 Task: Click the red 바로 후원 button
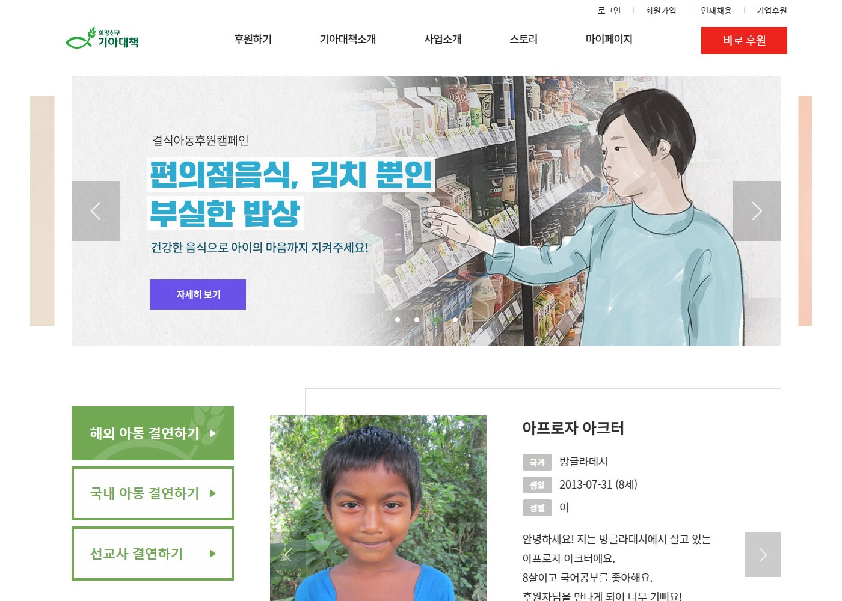(x=744, y=40)
